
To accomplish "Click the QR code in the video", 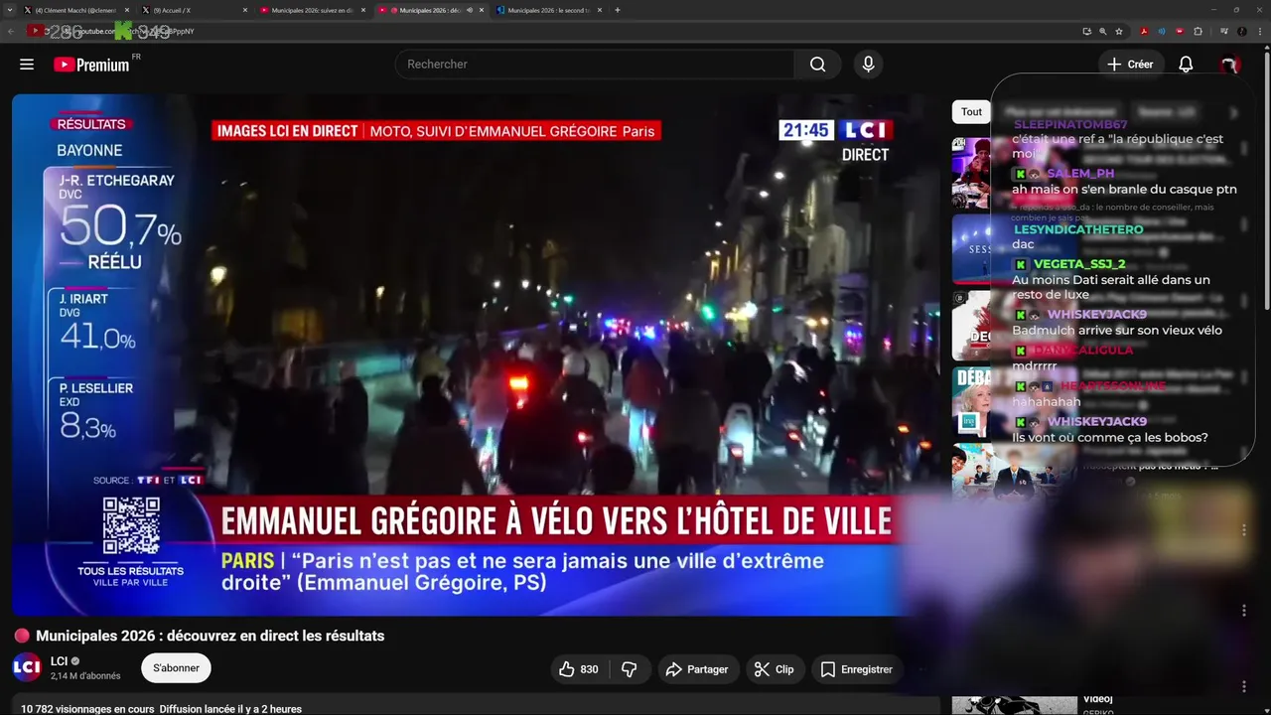I will 131,526.
